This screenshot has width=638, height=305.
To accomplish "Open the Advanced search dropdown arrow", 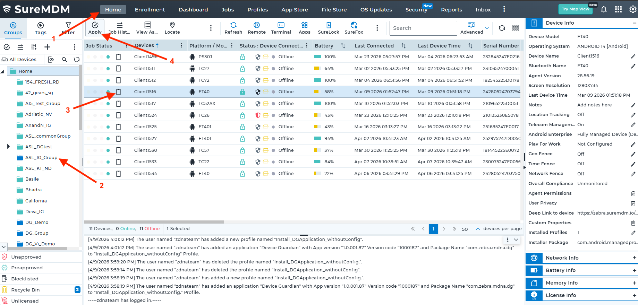I will [x=487, y=28].
